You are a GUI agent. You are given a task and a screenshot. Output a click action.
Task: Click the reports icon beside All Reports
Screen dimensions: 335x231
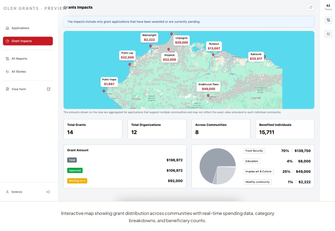point(8,59)
